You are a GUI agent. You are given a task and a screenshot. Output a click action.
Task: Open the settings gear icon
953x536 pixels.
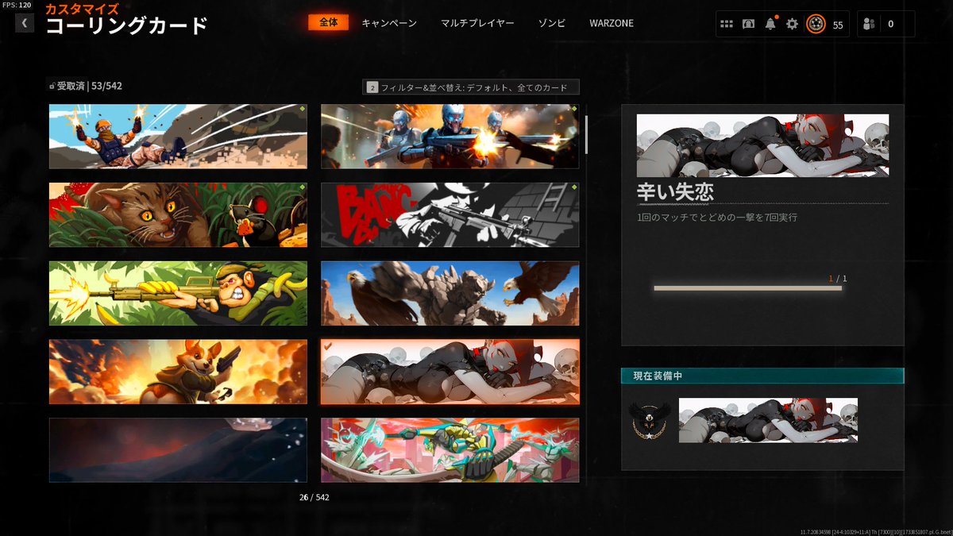tap(792, 24)
